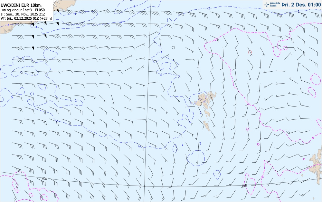Click the small black circle marker on map
The width and height of the screenshot is (322, 202).
click(x=173, y=47)
